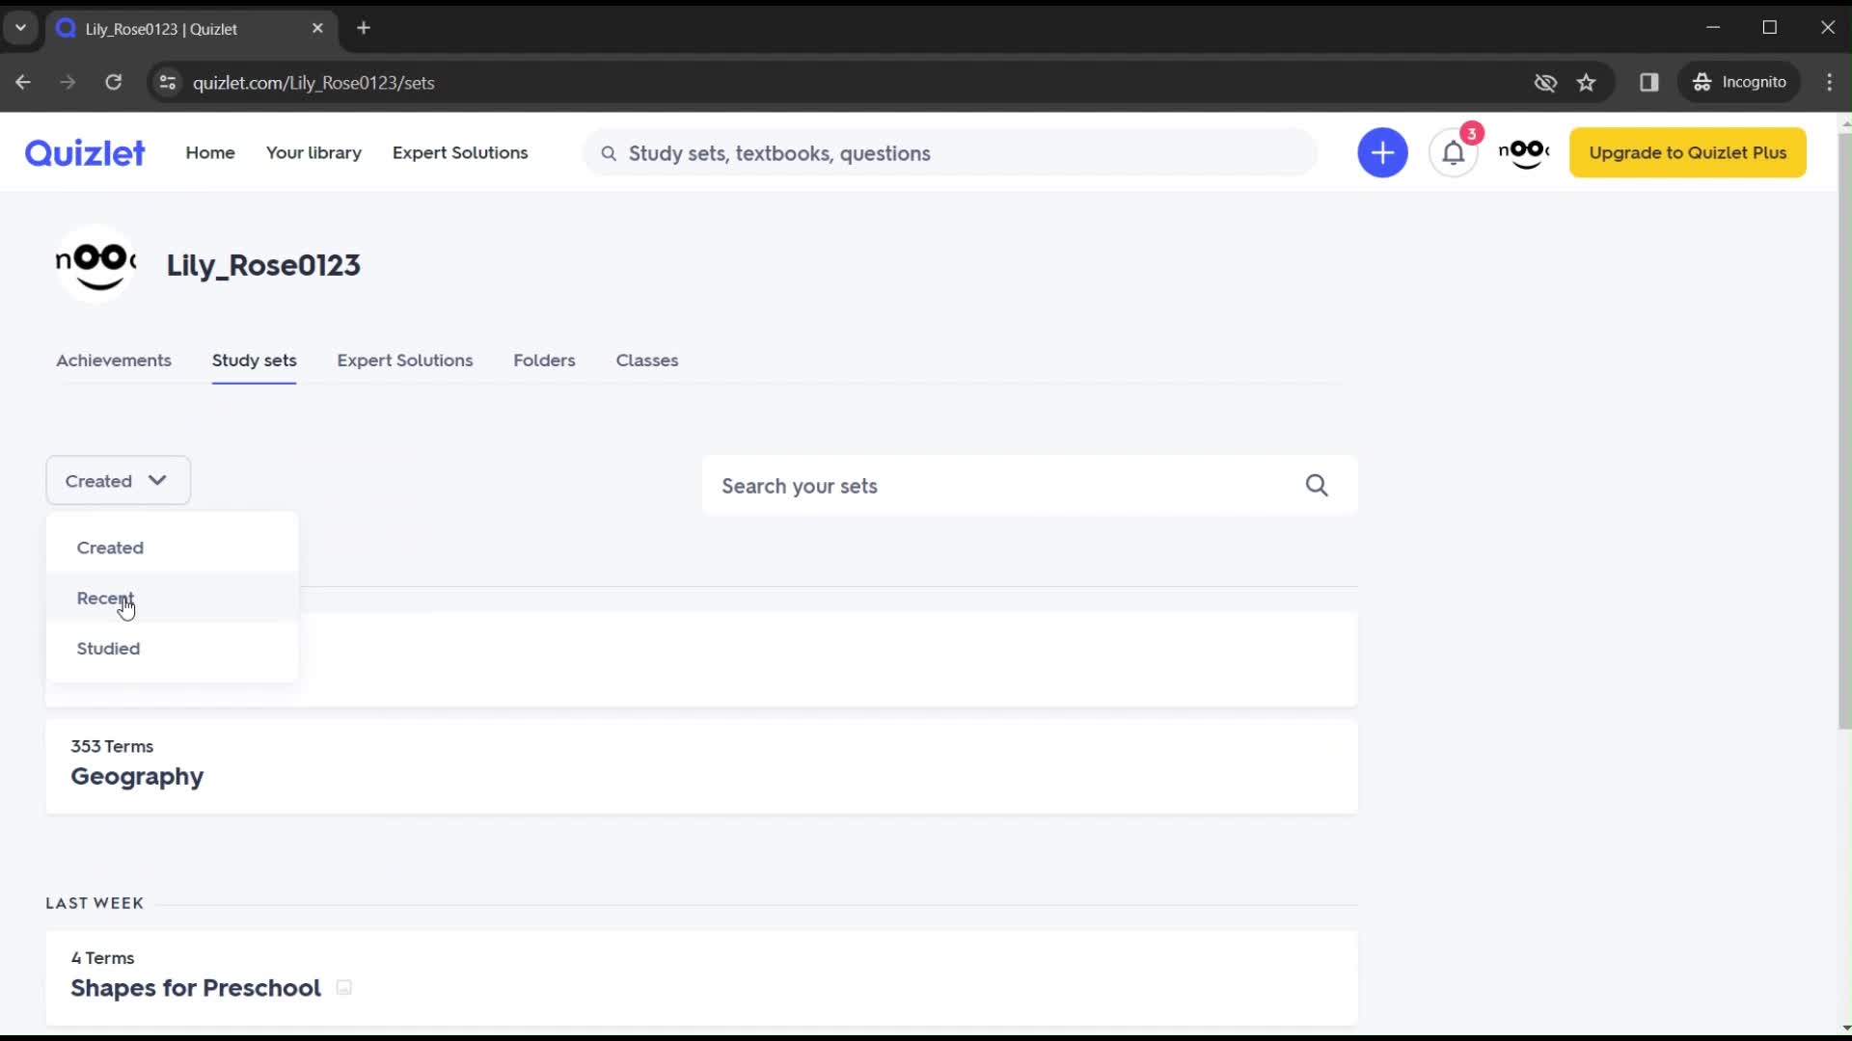Select Created in the sort menu
This screenshot has height=1041, width=1852.
tap(172, 547)
